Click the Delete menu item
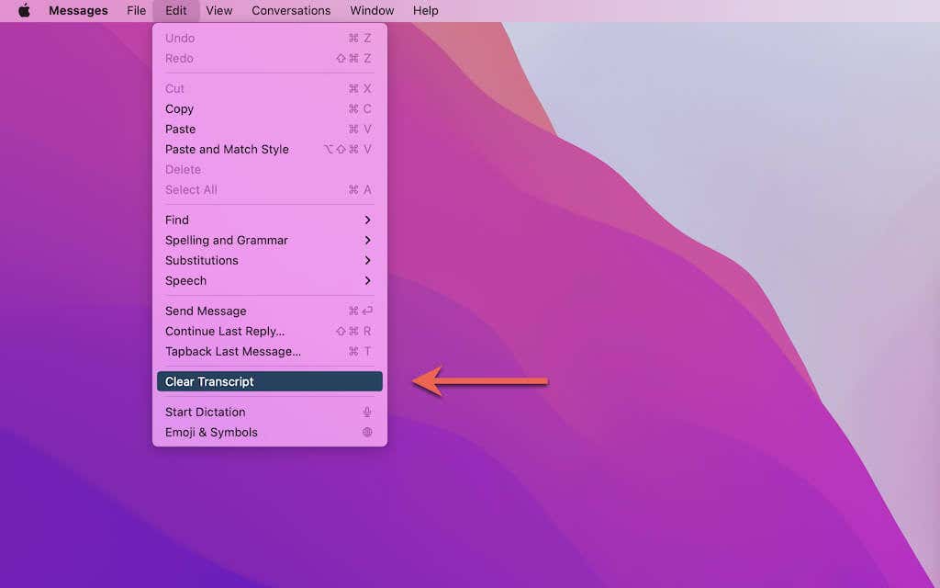The height and width of the screenshot is (588, 940). click(270, 170)
